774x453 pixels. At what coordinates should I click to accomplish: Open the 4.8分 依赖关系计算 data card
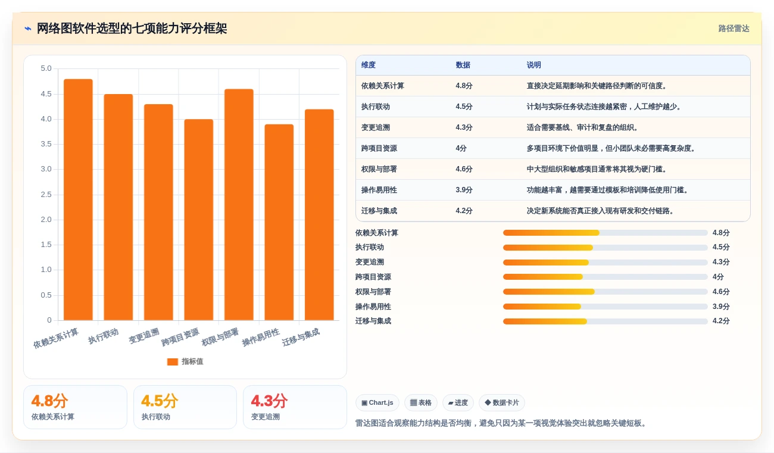(x=75, y=407)
